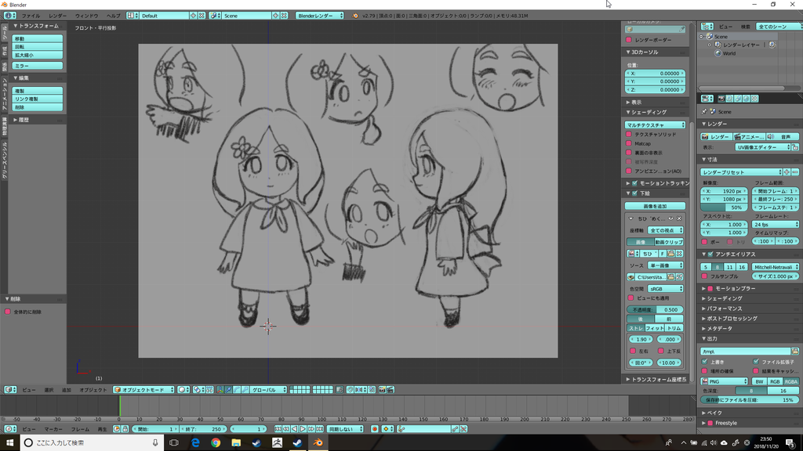Open Microsoft Edge from the taskbar
Screen dimensions: 803x451
(195, 443)
